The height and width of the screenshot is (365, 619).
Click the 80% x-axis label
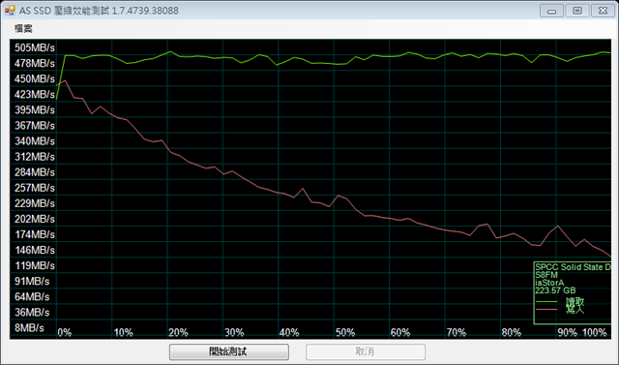[512, 333]
